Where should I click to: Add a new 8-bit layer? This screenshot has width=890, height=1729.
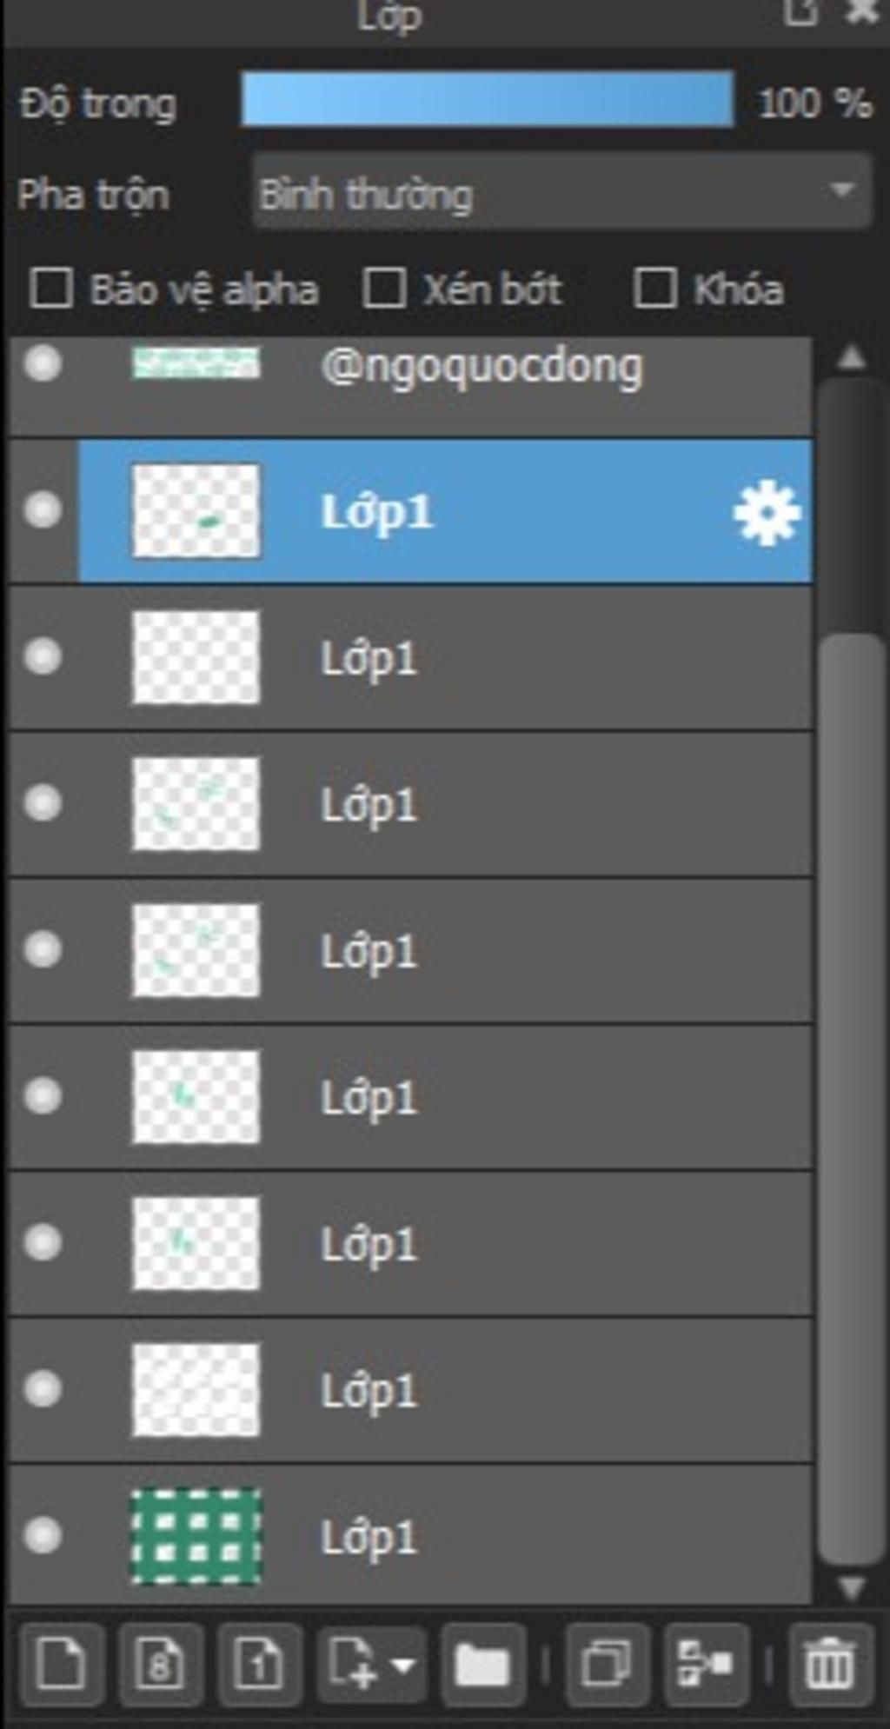[x=160, y=1664]
